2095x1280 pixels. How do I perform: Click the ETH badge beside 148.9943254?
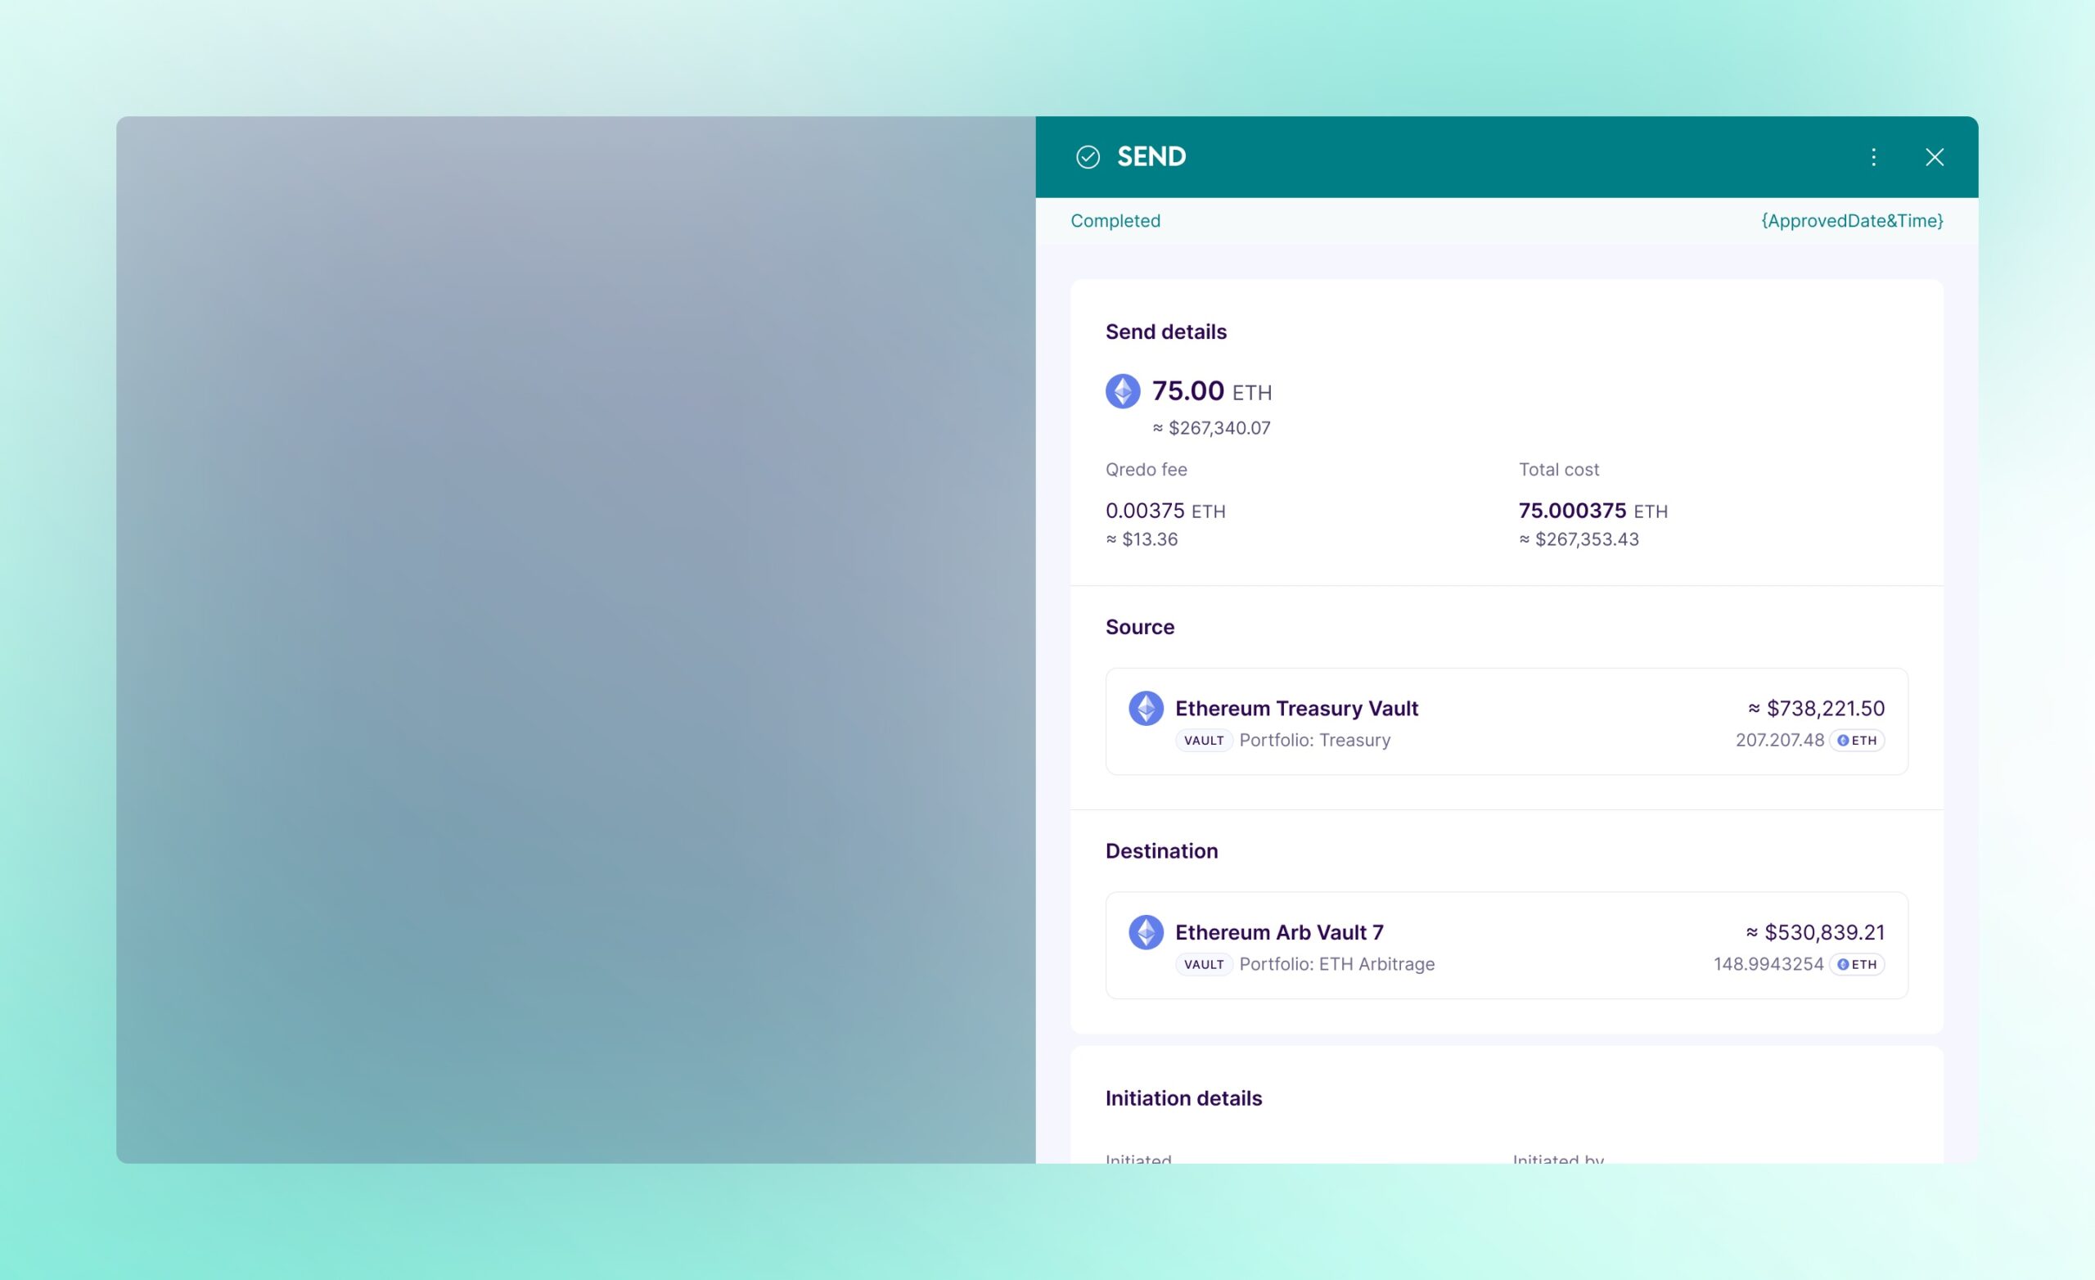click(x=1857, y=964)
